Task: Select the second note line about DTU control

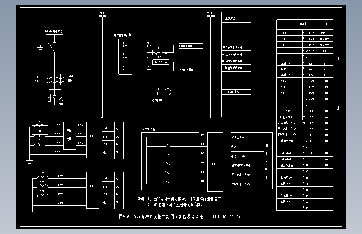Action: click(x=175, y=205)
